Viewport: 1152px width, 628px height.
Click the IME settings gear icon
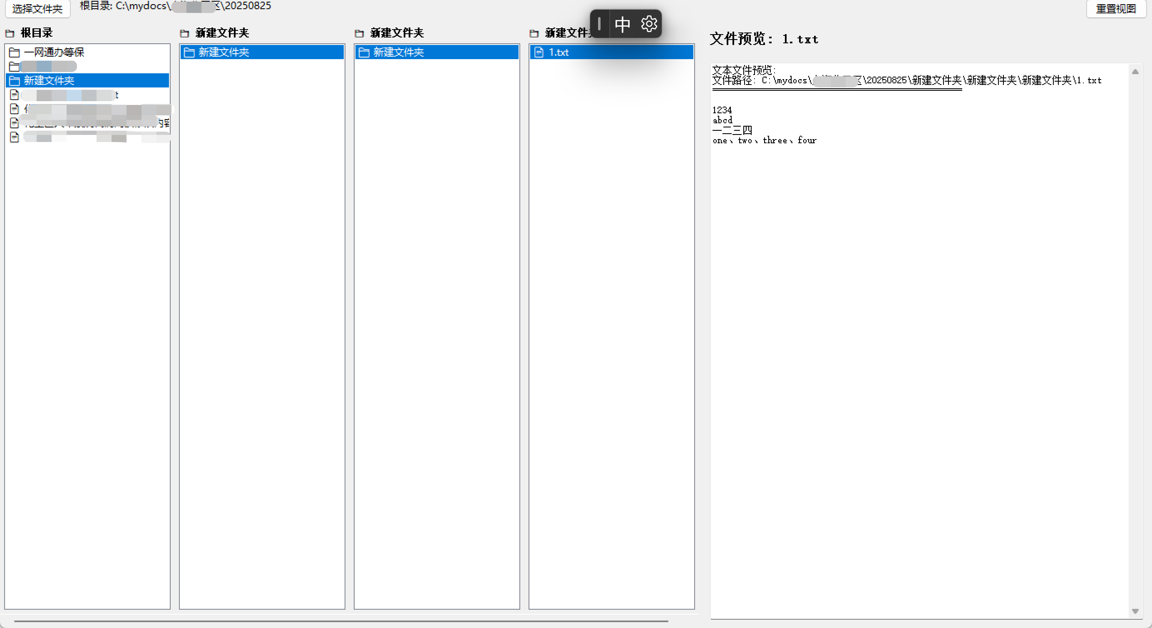pyautogui.click(x=648, y=24)
